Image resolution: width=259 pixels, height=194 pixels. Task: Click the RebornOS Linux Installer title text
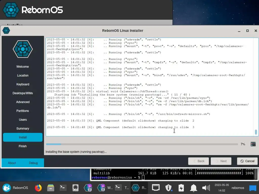click(x=123, y=31)
